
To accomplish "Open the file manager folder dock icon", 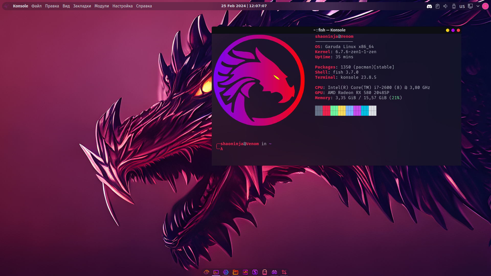I will pyautogui.click(x=236, y=272).
